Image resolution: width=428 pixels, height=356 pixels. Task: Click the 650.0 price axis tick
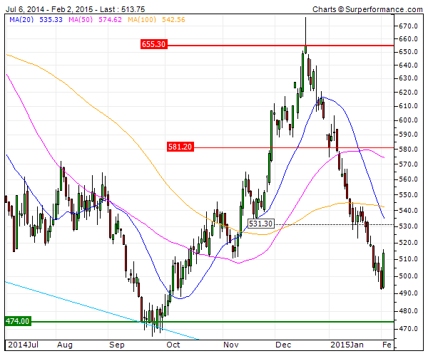coord(408,52)
